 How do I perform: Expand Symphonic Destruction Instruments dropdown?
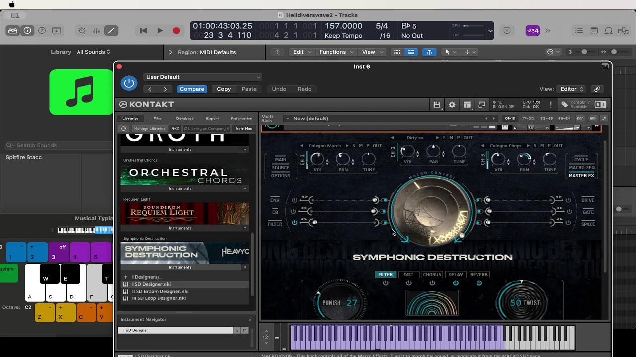[245, 267]
